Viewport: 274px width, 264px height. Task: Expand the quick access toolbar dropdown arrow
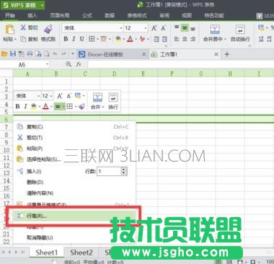click(72, 54)
